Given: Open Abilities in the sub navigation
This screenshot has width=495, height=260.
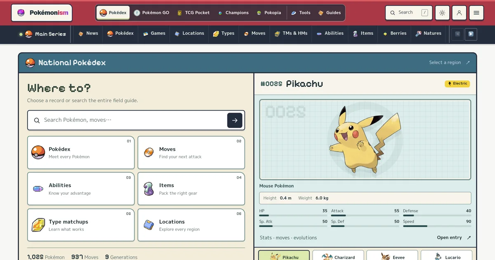Looking at the screenshot, I should pos(330,33).
